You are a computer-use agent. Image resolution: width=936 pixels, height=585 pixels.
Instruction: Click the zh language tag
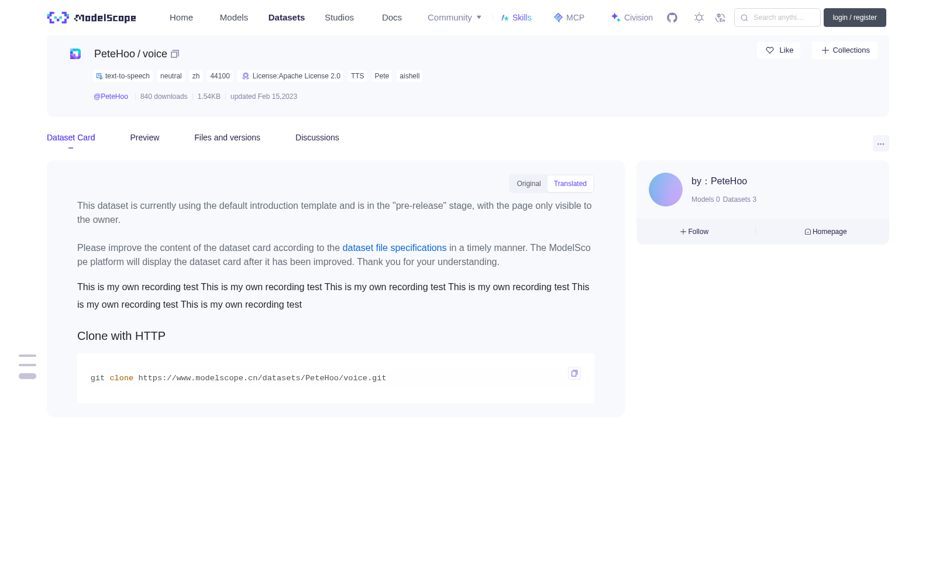click(x=196, y=76)
